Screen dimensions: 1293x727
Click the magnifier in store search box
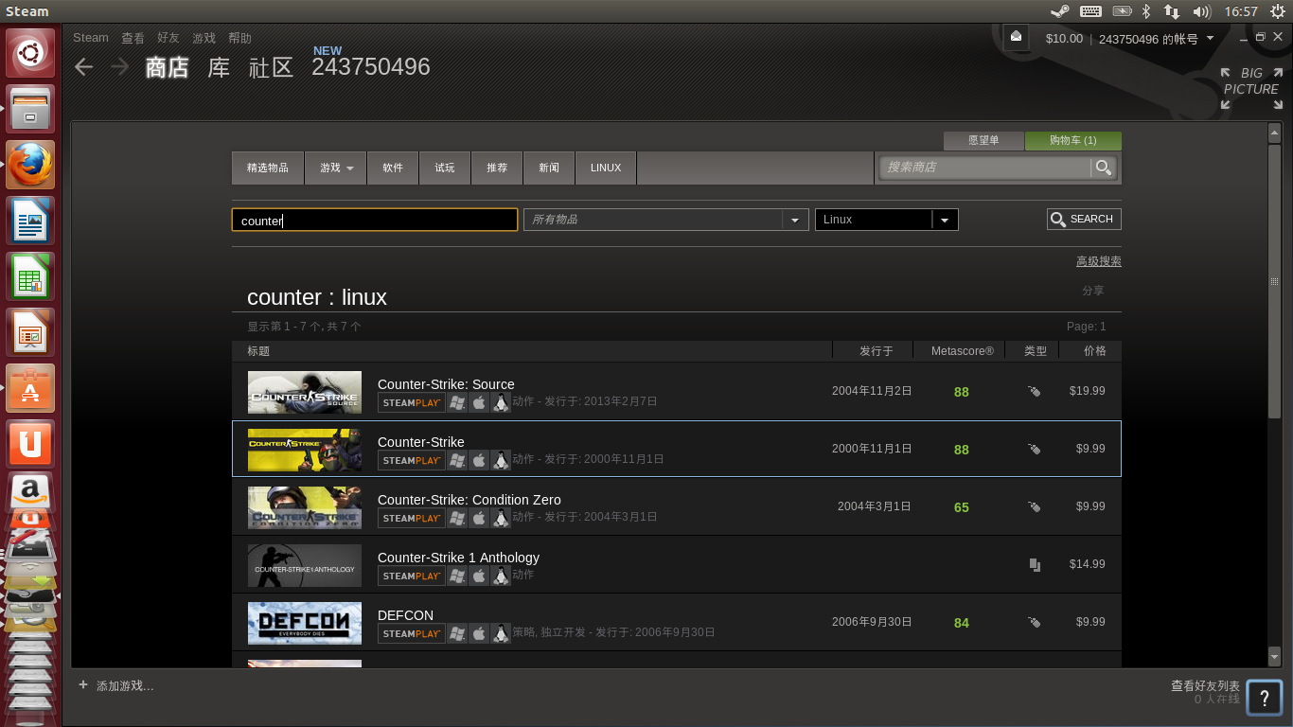point(1103,168)
